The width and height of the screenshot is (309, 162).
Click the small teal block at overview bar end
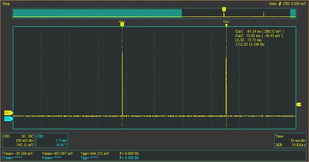coord(293,13)
